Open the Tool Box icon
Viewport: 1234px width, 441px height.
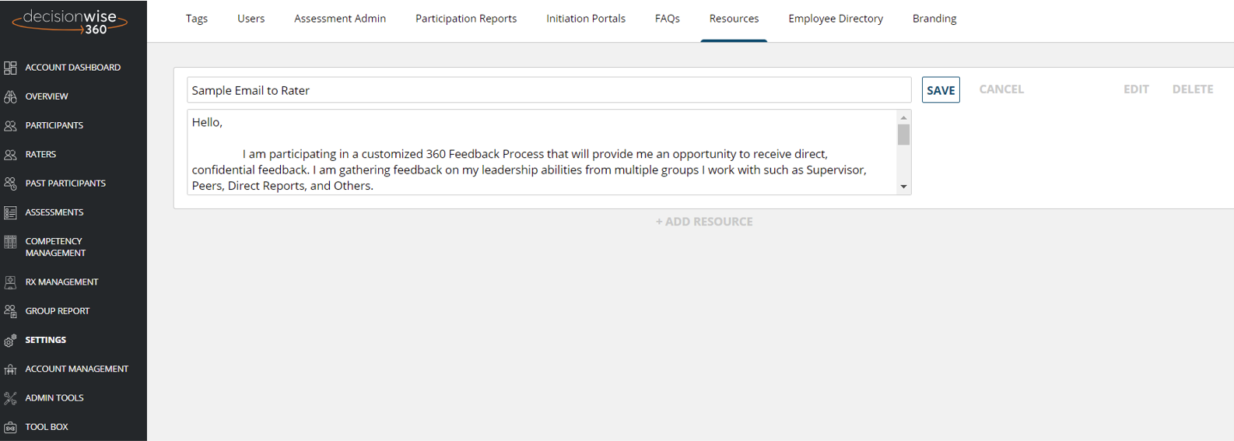[x=10, y=427]
